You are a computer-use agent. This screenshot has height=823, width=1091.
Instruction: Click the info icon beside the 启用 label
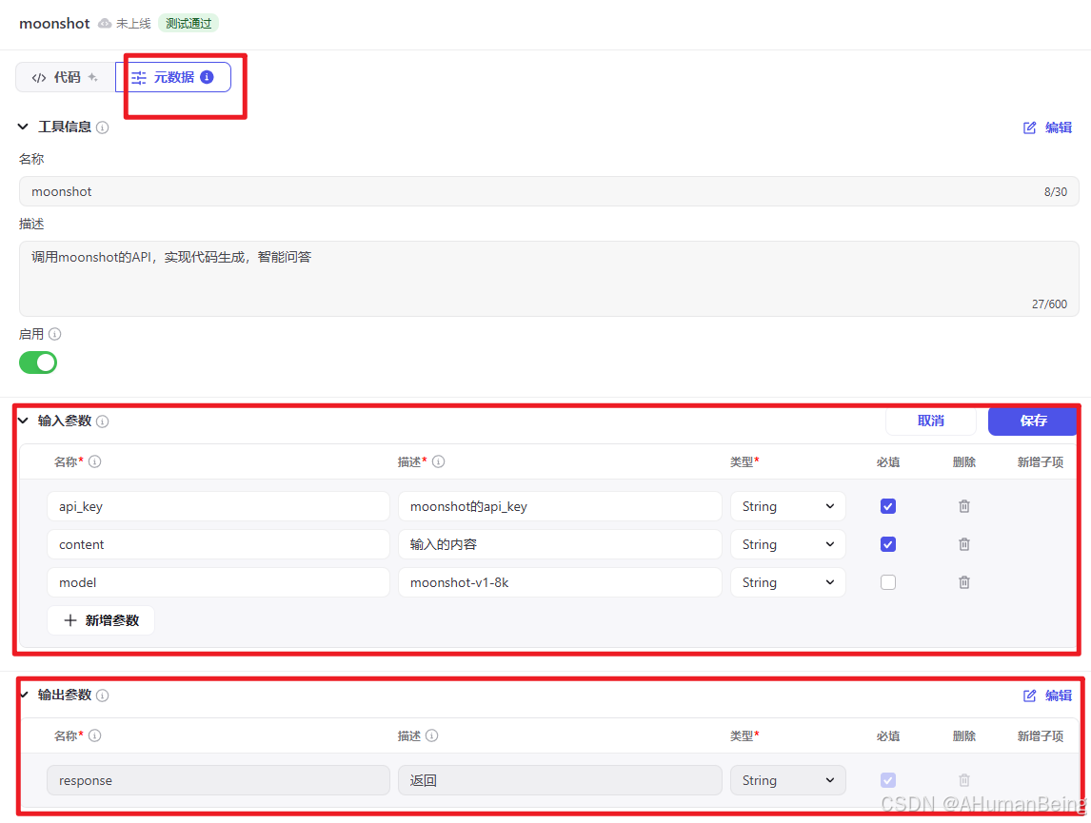click(54, 334)
